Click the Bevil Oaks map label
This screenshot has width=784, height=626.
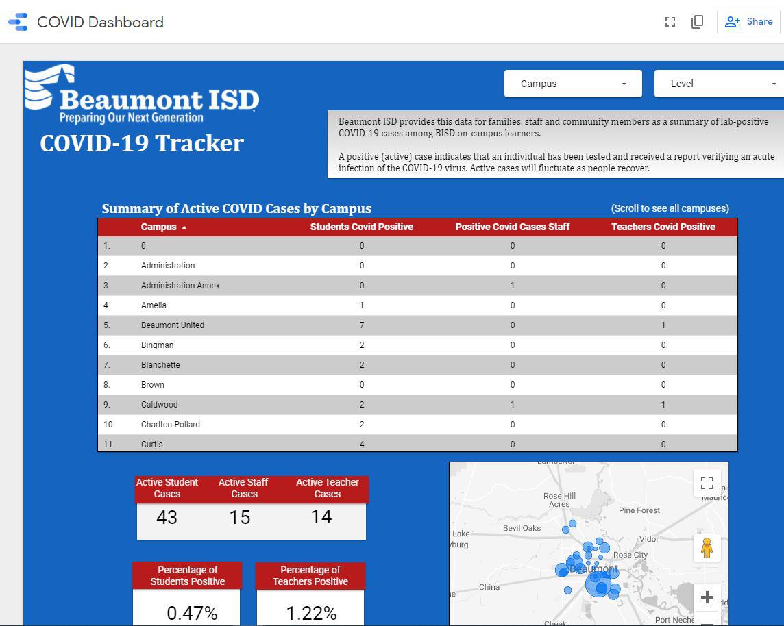click(x=522, y=528)
